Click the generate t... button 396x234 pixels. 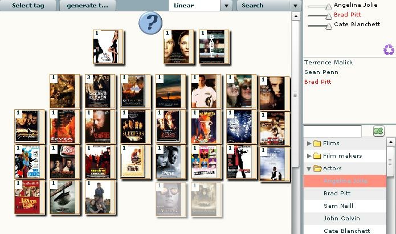[87, 5]
